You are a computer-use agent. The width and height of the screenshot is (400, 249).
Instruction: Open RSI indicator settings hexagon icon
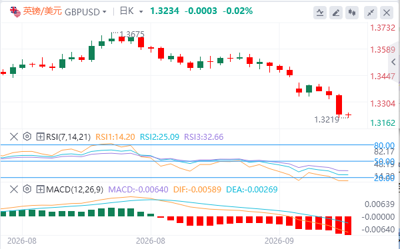[x=27, y=137]
